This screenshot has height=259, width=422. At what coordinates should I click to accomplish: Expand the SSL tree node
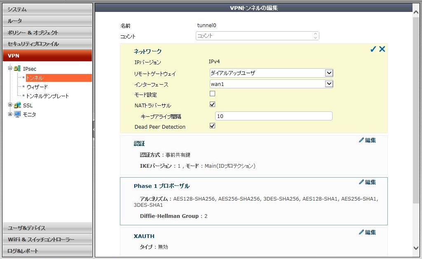point(10,105)
